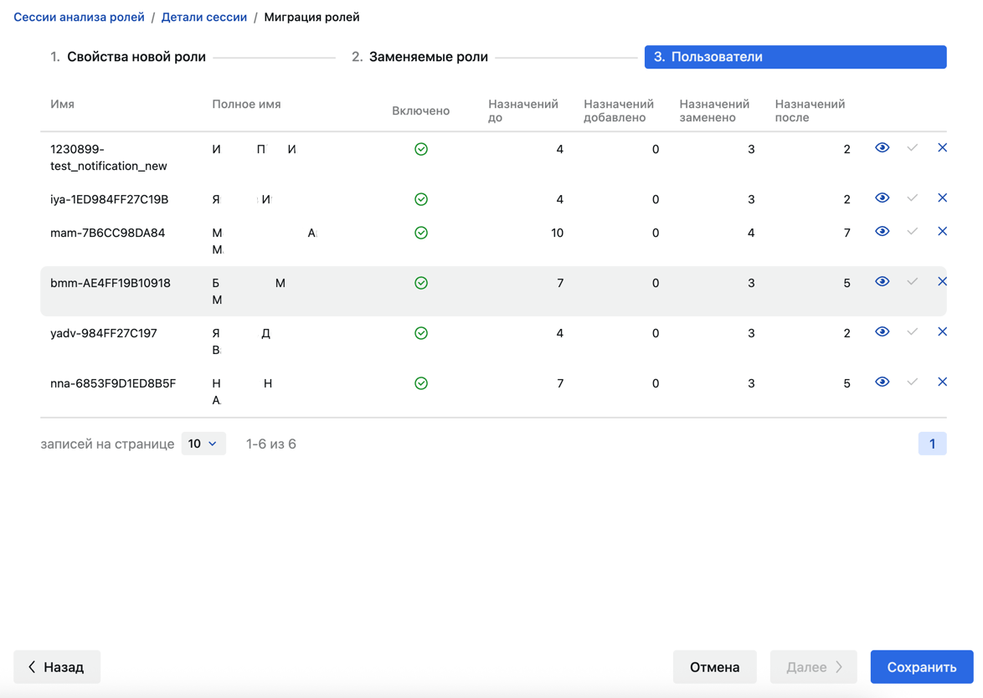
Task: Click the Отмена button
Action: coord(715,667)
